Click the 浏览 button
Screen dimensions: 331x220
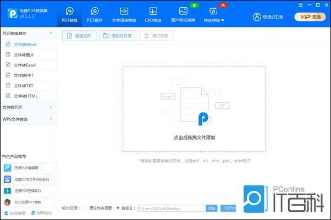tap(212, 208)
